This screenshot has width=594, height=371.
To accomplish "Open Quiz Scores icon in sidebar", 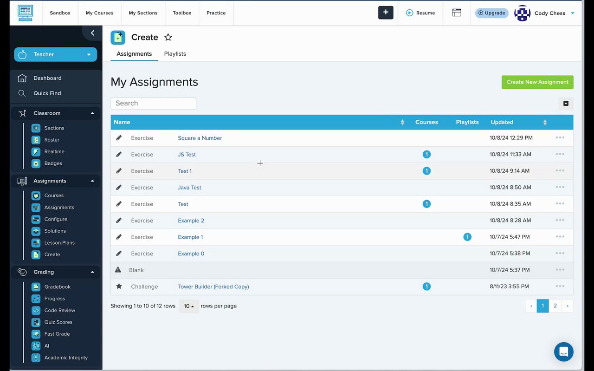I will click(36, 322).
